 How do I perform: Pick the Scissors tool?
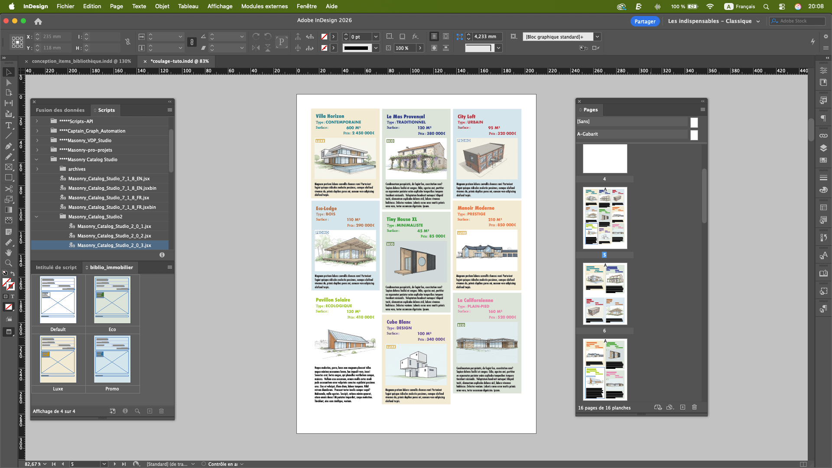pyautogui.click(x=8, y=188)
